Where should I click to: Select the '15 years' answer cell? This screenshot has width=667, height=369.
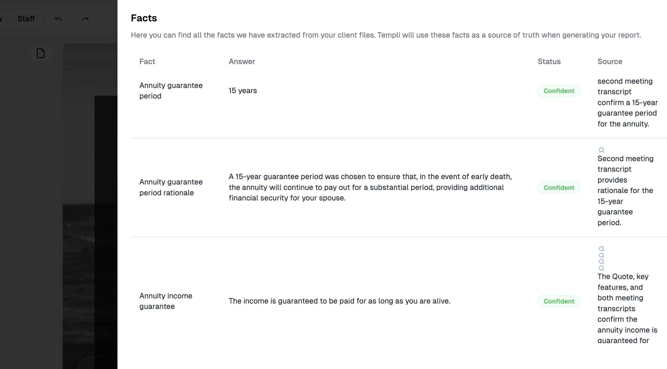(243, 91)
